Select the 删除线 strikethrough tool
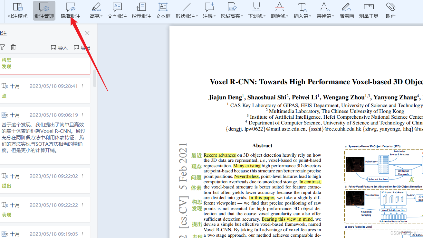The height and width of the screenshot is (238, 423). pos(278,11)
